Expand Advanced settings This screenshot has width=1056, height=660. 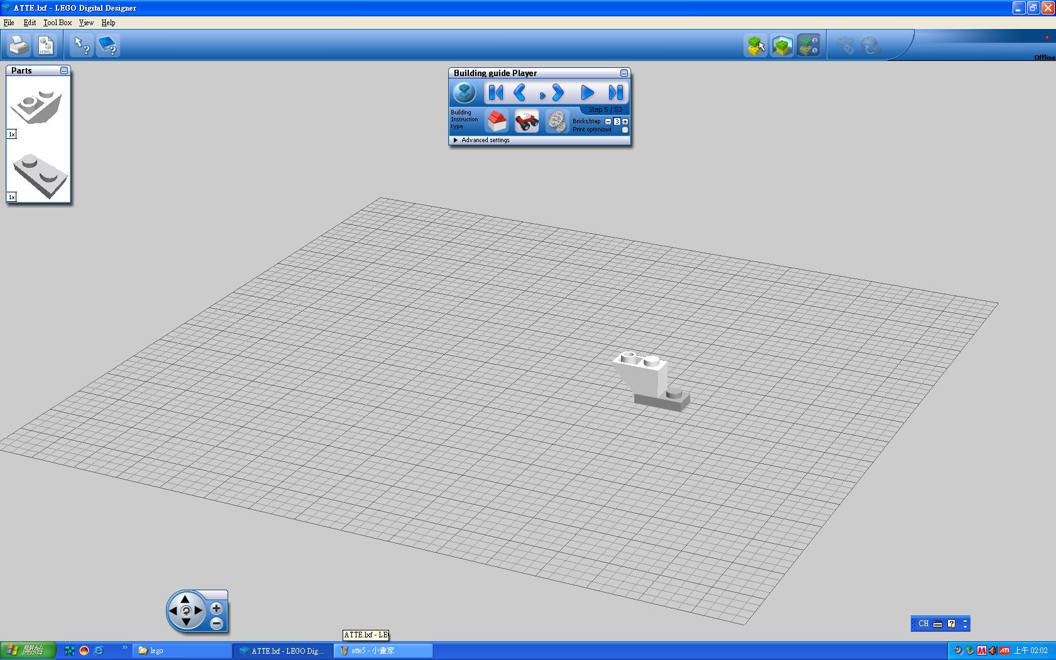481,140
